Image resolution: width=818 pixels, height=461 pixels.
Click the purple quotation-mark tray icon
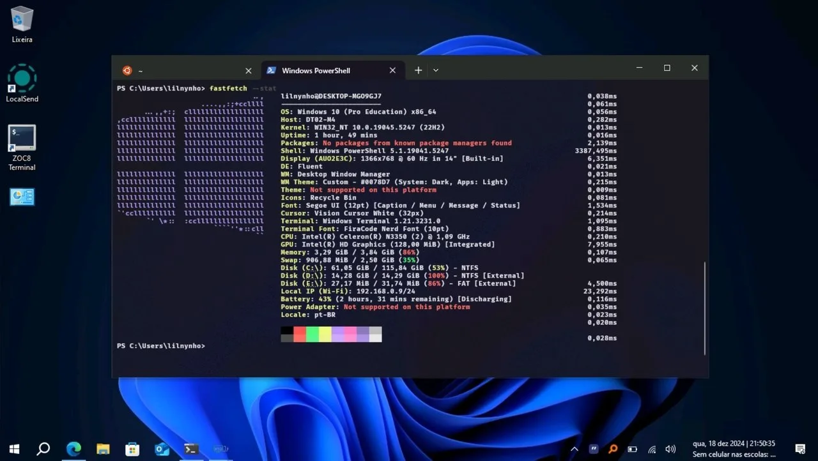(x=593, y=449)
